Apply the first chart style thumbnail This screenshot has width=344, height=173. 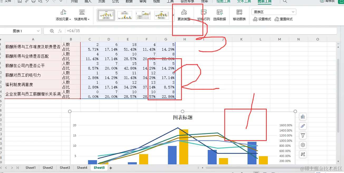click(x=106, y=15)
